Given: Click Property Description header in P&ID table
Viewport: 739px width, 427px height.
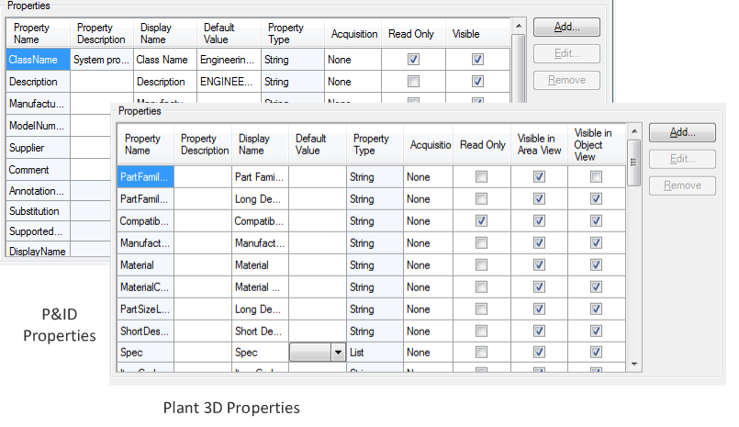Looking at the screenshot, I should 102,33.
